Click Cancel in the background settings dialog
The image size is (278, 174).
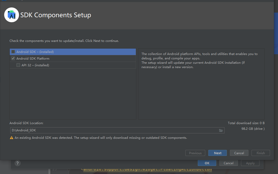pos(229,163)
